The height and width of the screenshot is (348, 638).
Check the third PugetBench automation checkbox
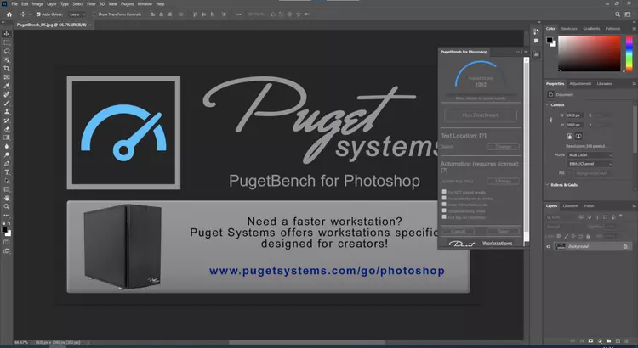(x=444, y=205)
